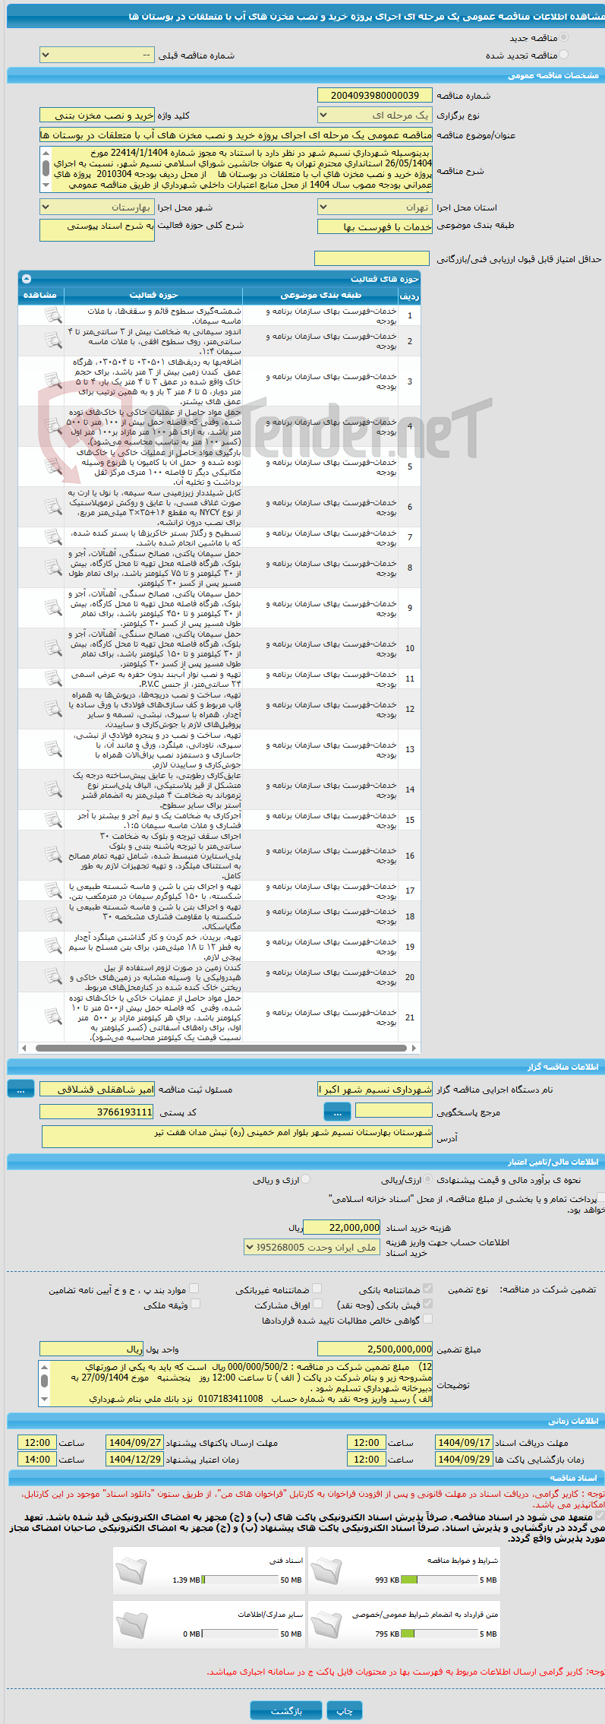Toggle گواهی خالص مطالبات checkbox
The height and width of the screenshot is (1724, 605).
tap(428, 1320)
